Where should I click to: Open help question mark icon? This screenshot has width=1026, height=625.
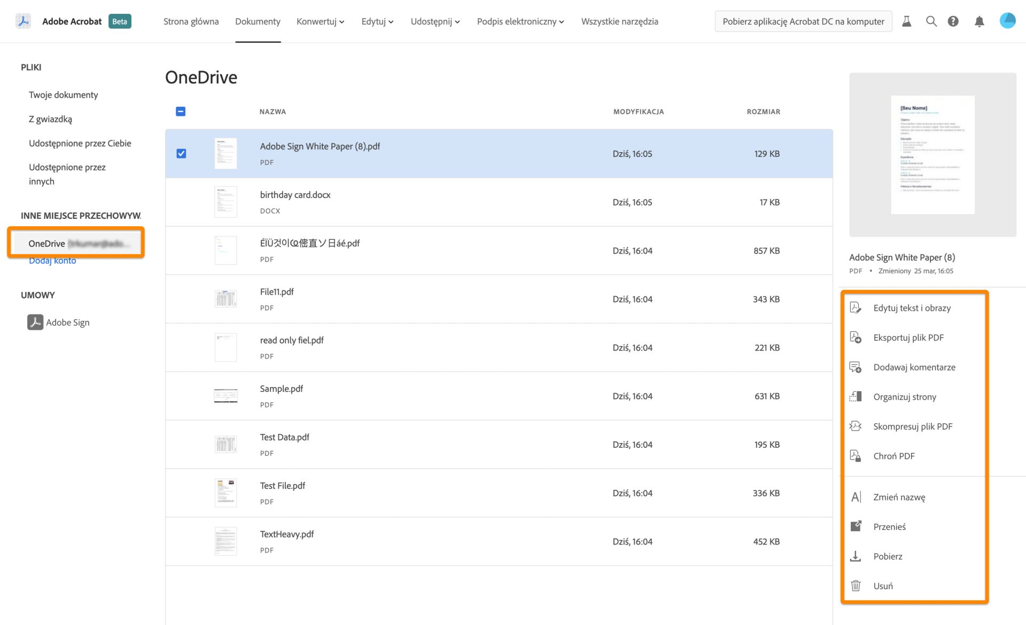click(x=953, y=21)
